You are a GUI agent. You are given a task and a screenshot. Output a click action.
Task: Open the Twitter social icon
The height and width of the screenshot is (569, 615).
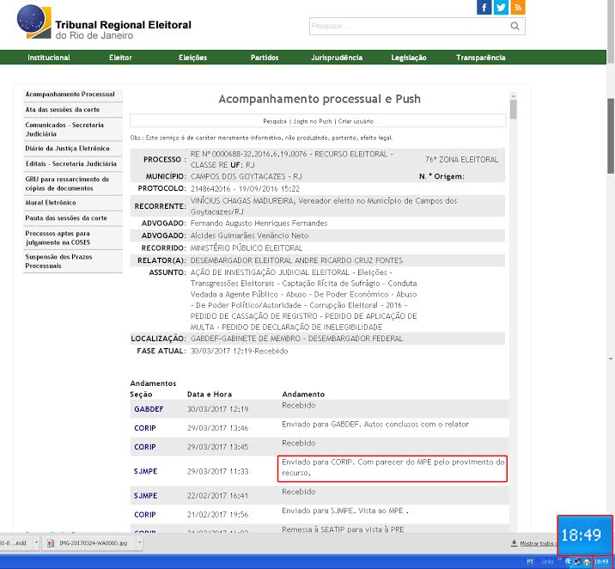(501, 8)
